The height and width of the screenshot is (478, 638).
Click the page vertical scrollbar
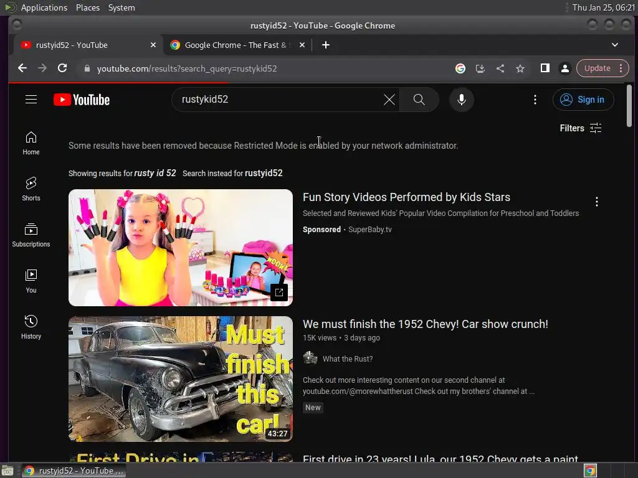(x=629, y=106)
